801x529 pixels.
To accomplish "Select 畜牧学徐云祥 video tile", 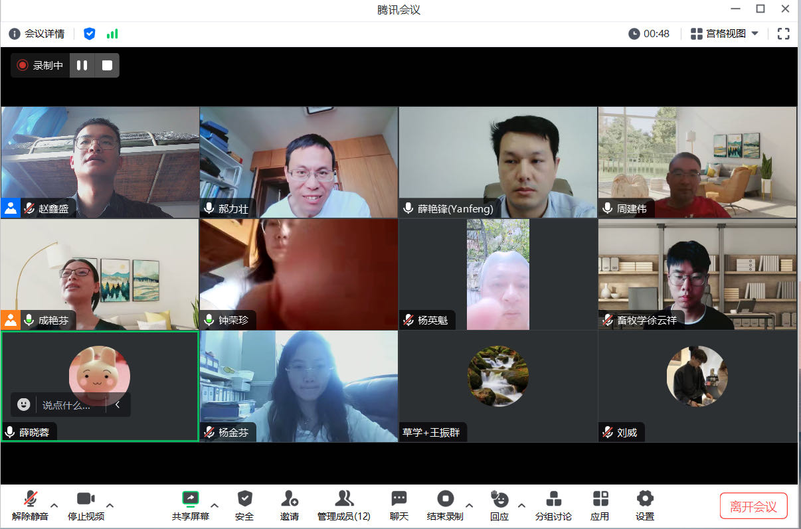I will click(697, 275).
